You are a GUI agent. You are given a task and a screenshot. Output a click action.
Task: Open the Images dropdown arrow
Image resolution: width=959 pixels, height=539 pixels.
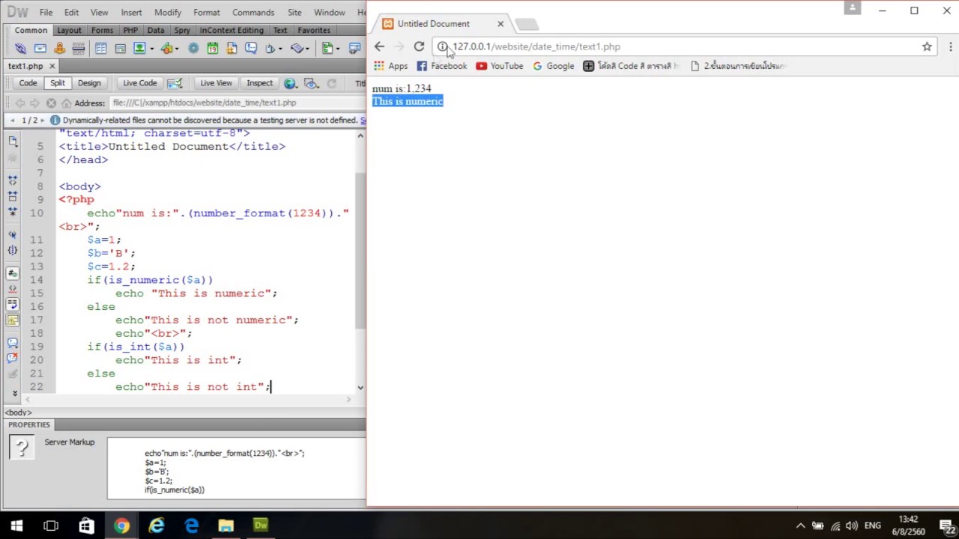(152, 49)
